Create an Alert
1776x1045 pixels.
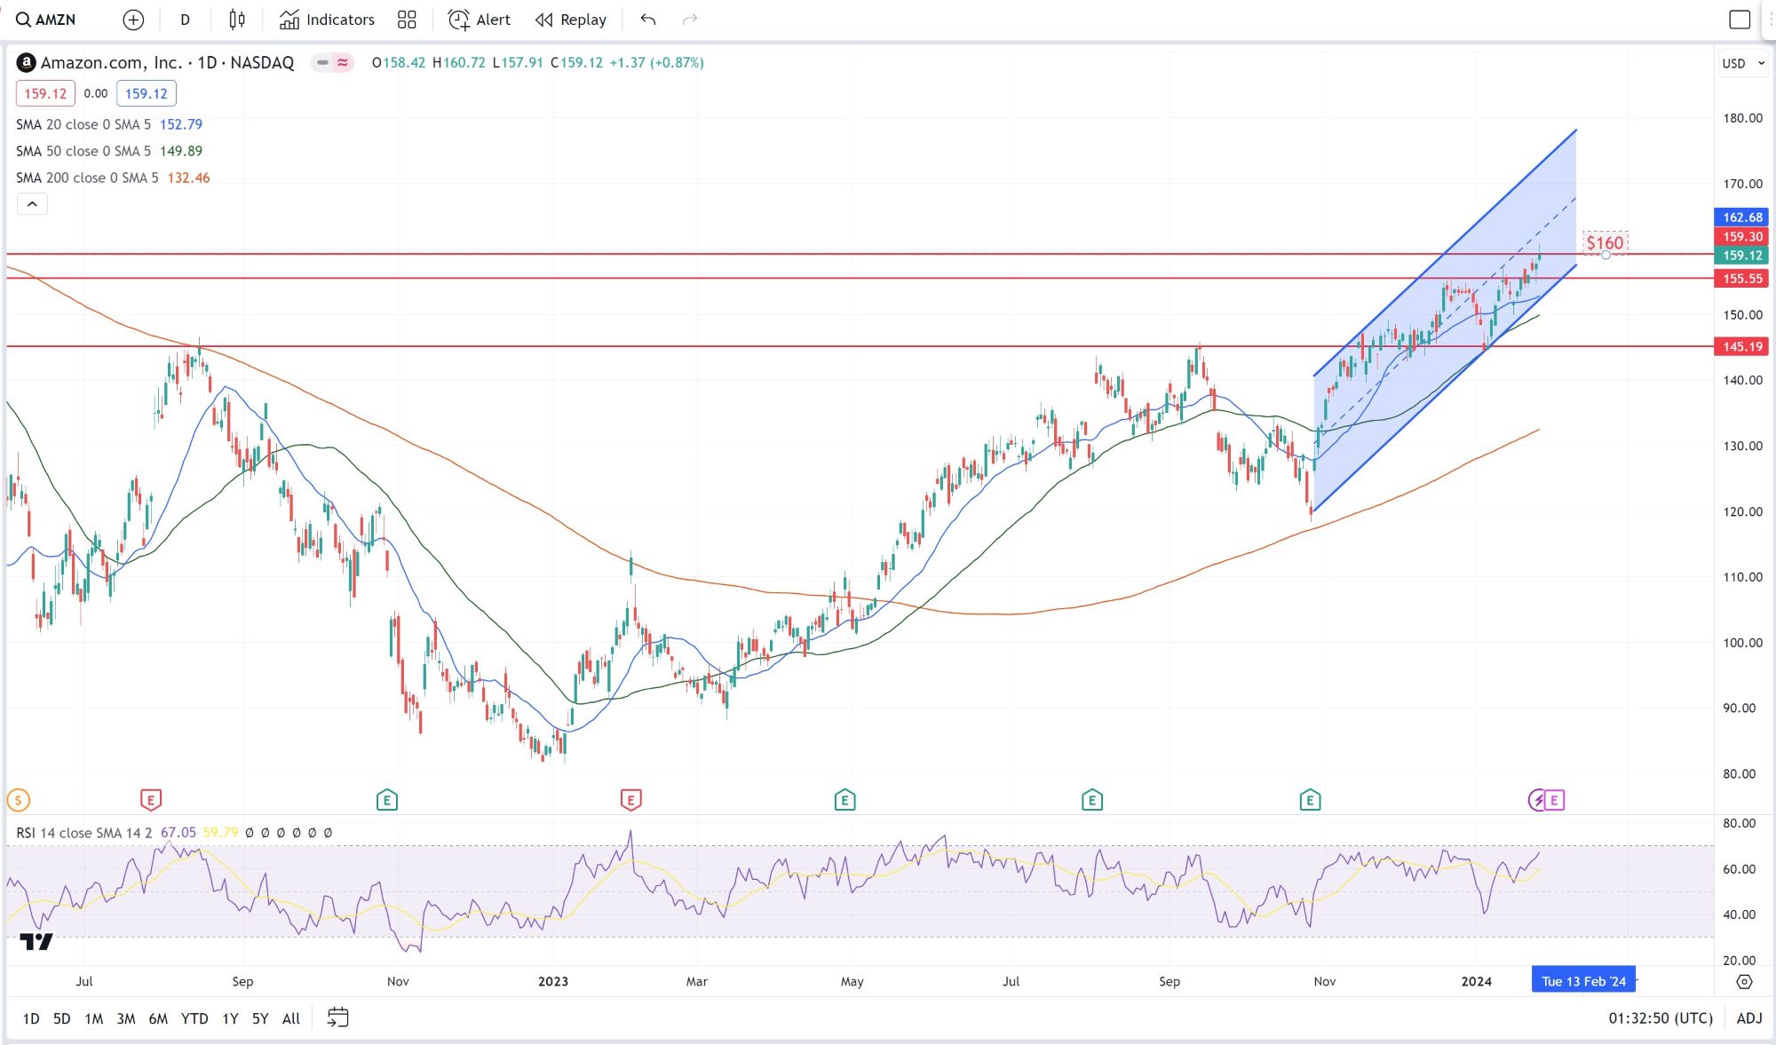click(480, 20)
